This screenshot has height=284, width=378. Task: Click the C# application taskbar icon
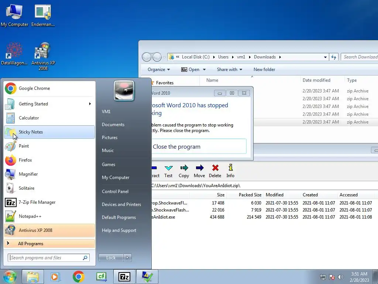click(x=101, y=277)
